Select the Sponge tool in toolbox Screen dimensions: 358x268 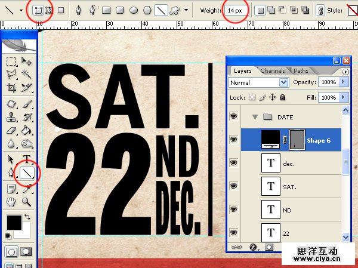pyautogui.click(x=26, y=144)
